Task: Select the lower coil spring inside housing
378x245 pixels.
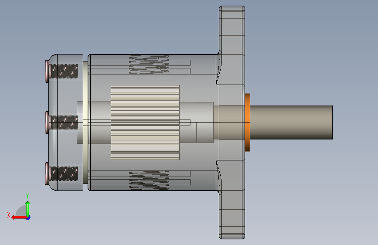Action: (x=149, y=180)
